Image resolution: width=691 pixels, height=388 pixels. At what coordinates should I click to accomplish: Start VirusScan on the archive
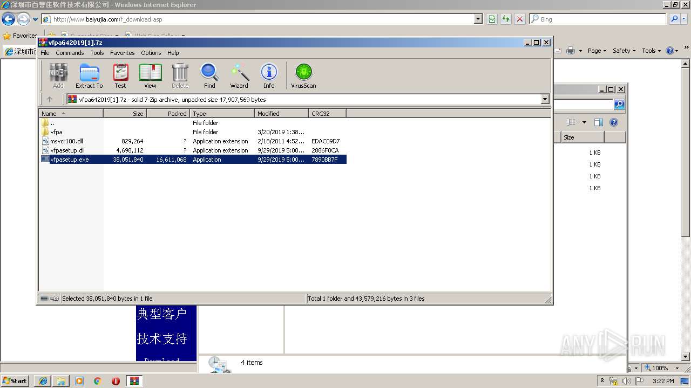303,76
